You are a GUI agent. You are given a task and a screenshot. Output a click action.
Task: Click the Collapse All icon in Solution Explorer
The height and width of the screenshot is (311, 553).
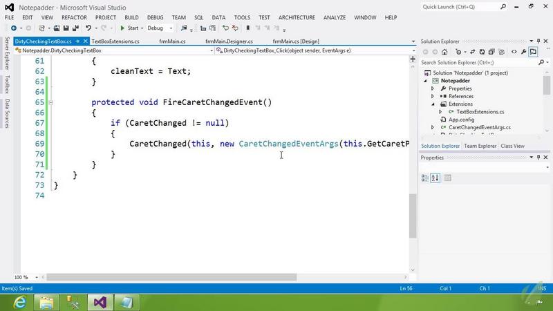tap(491, 52)
